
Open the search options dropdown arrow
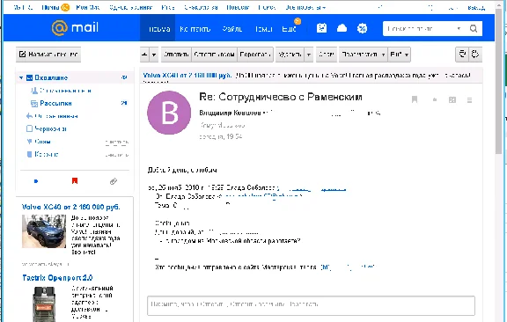coord(459,29)
